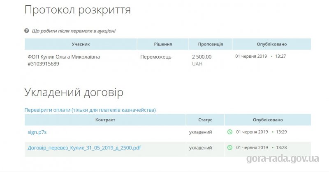Select 'Опубліковано' header in the contract table
This screenshot has height=172, width=329.
(x=268, y=120)
